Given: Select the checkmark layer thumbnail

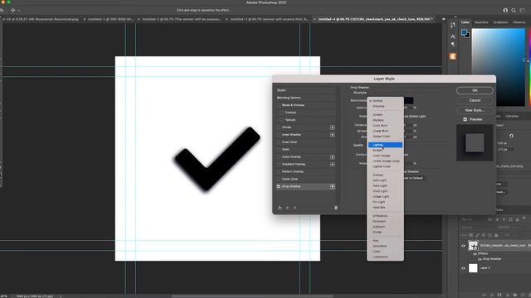Looking at the screenshot, I should click(x=473, y=246).
